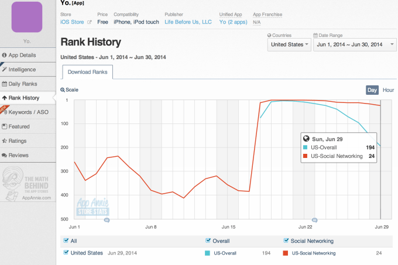This screenshot has width=398, height=265.
Task: Click the Jun 29, 2014 date in table row
Action: click(122, 253)
